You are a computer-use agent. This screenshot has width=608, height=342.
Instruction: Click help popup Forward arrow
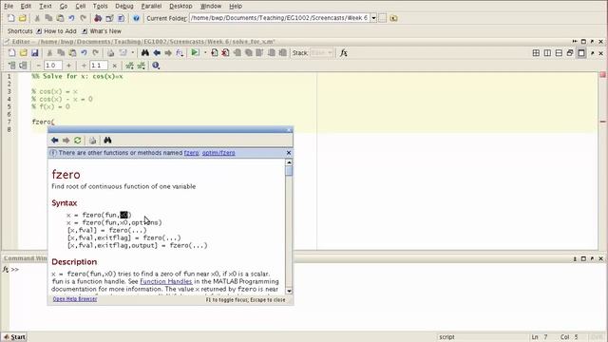[x=66, y=141]
